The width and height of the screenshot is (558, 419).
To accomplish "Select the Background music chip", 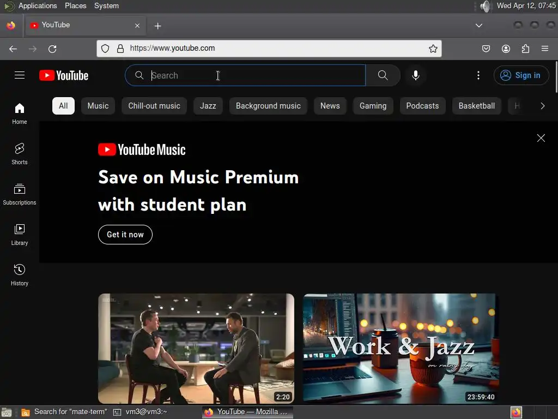I will pos(268,106).
